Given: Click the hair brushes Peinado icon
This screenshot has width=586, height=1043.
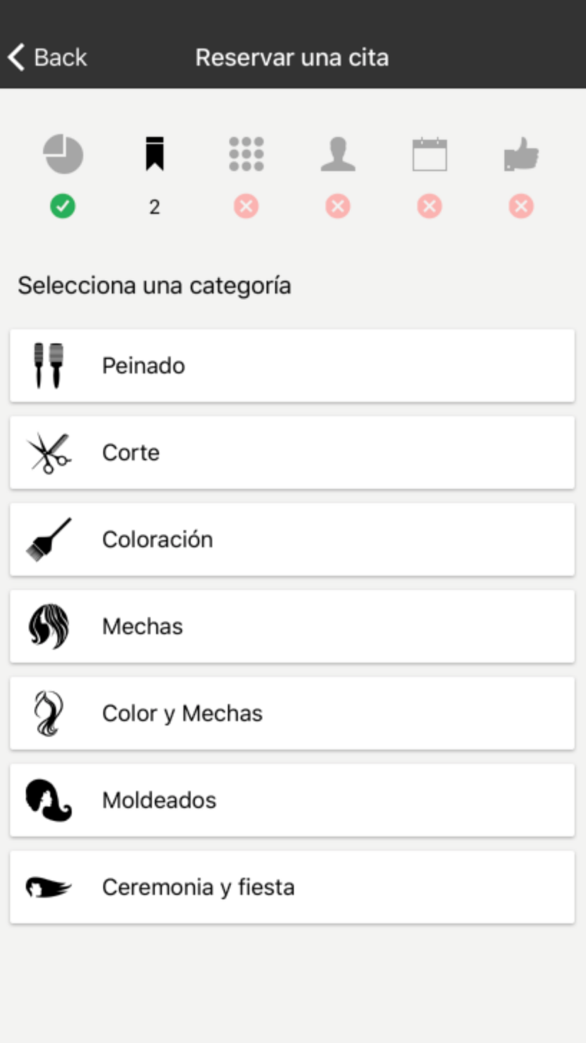Looking at the screenshot, I should pos(49,365).
